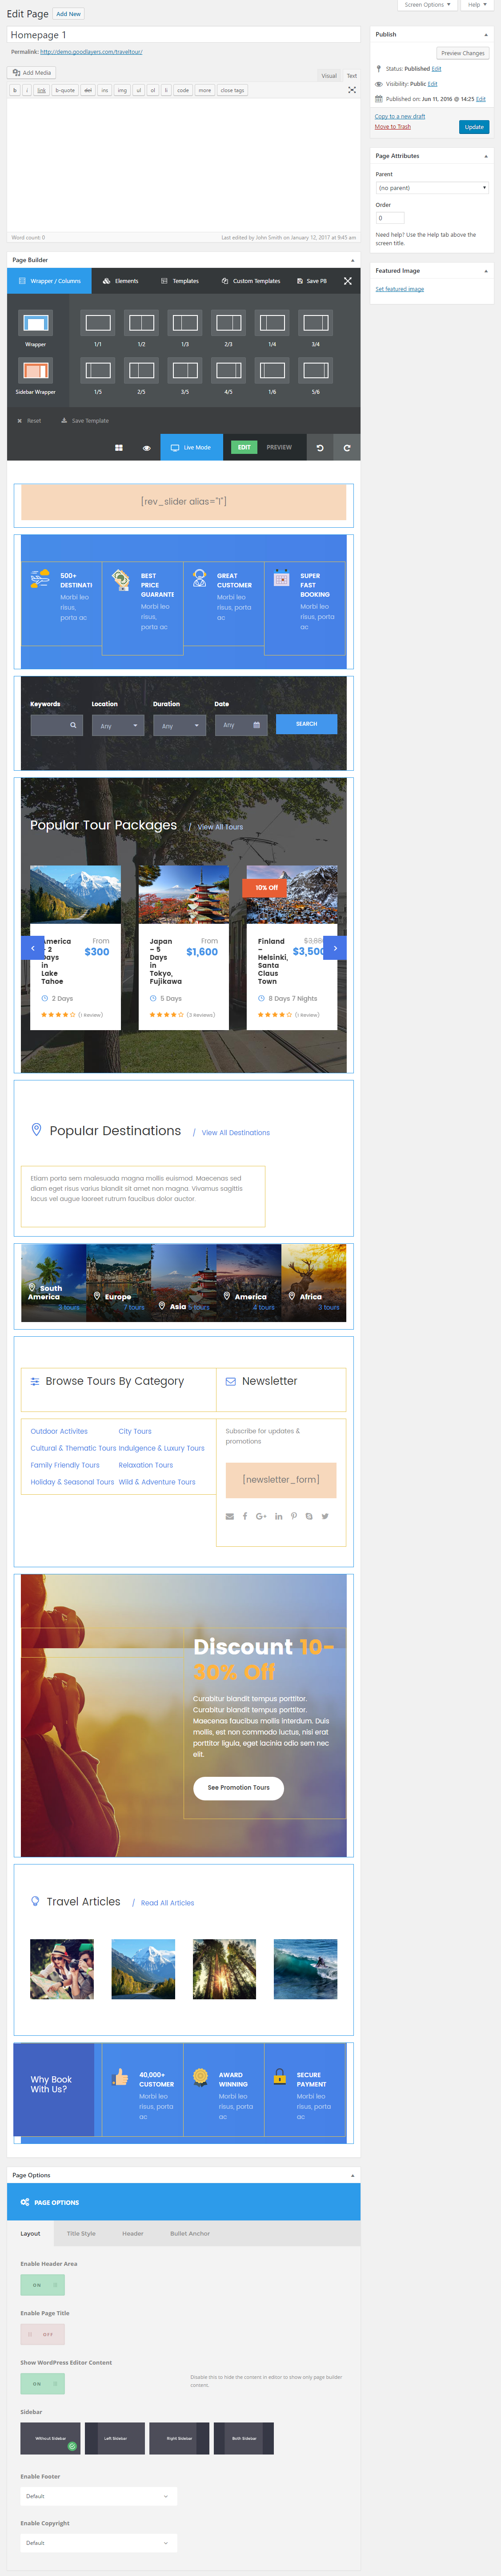Add a 1/5 column layout

(x=98, y=371)
